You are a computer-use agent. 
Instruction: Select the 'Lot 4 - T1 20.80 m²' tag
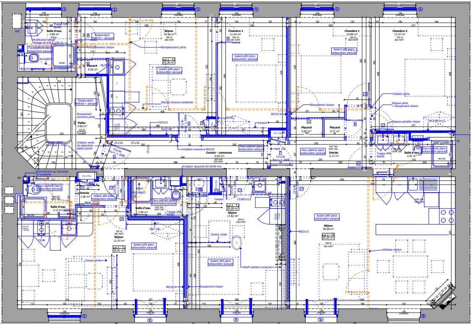coord(233,206)
